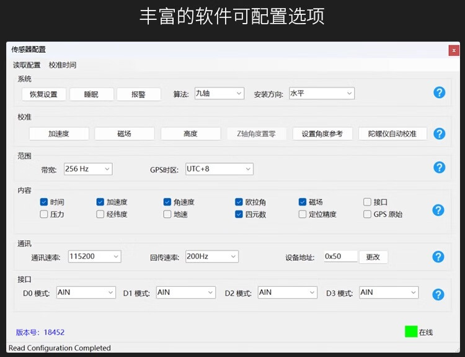Click help icon in 范围 section
The width and height of the screenshot is (465, 357).
(x=439, y=167)
